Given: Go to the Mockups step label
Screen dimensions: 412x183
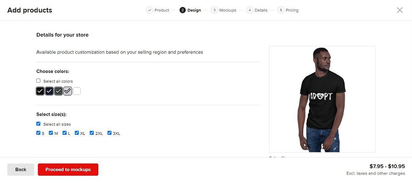Looking at the screenshot, I should pos(228,10).
